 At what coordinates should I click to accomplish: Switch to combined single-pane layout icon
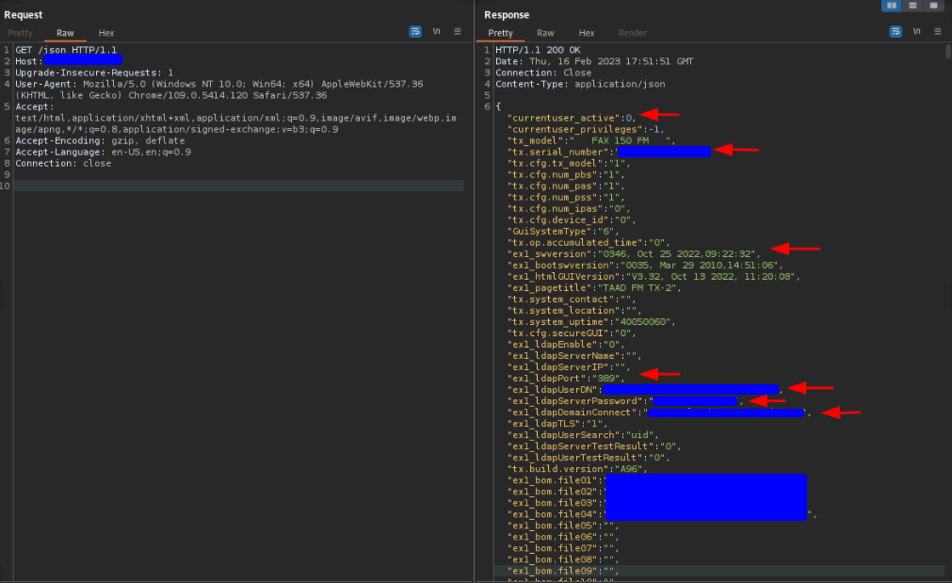(x=933, y=6)
